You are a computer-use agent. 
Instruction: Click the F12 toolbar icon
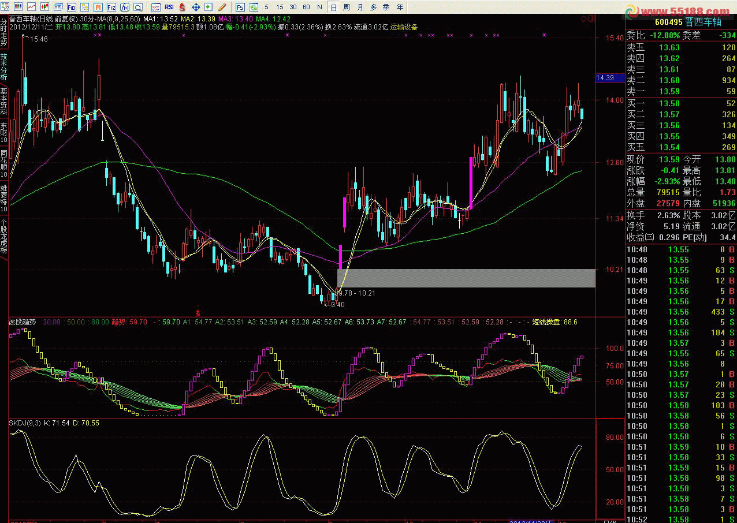pos(111,7)
